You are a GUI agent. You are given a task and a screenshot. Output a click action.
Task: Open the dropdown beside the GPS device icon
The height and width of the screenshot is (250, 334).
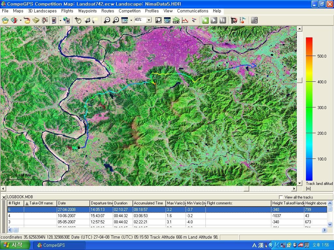tap(60, 21)
